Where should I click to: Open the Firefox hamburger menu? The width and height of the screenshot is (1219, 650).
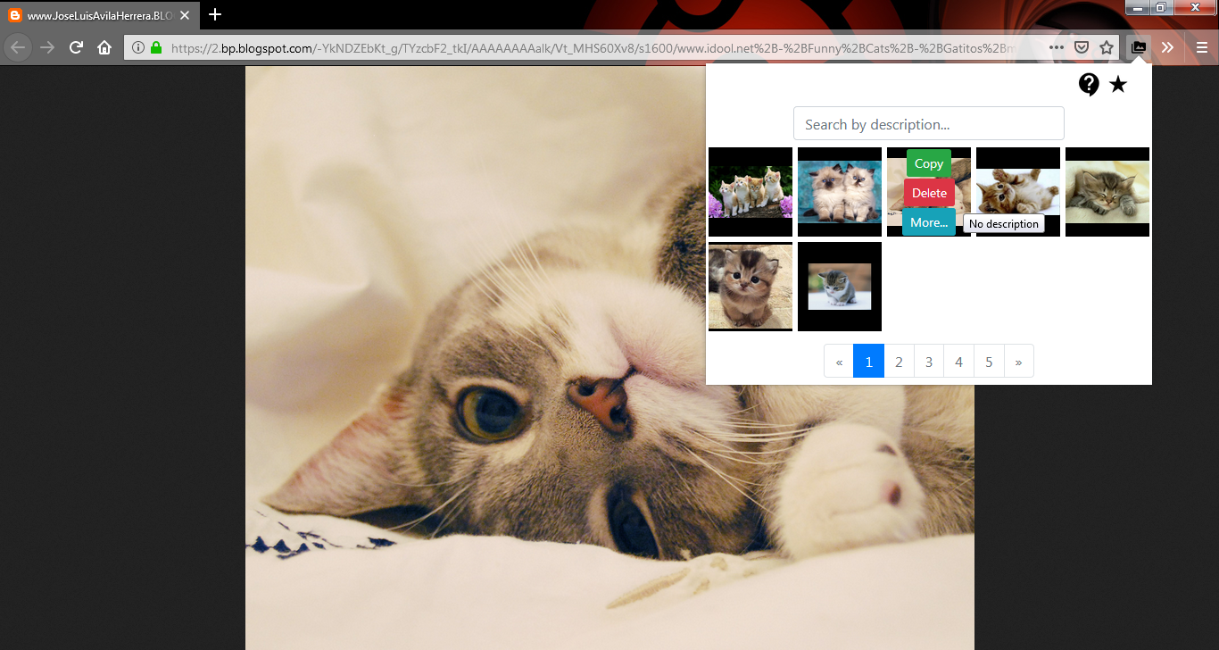[1202, 47]
